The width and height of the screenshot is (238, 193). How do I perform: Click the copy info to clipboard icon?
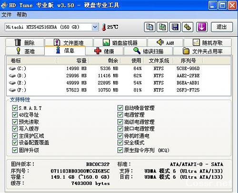149,27
